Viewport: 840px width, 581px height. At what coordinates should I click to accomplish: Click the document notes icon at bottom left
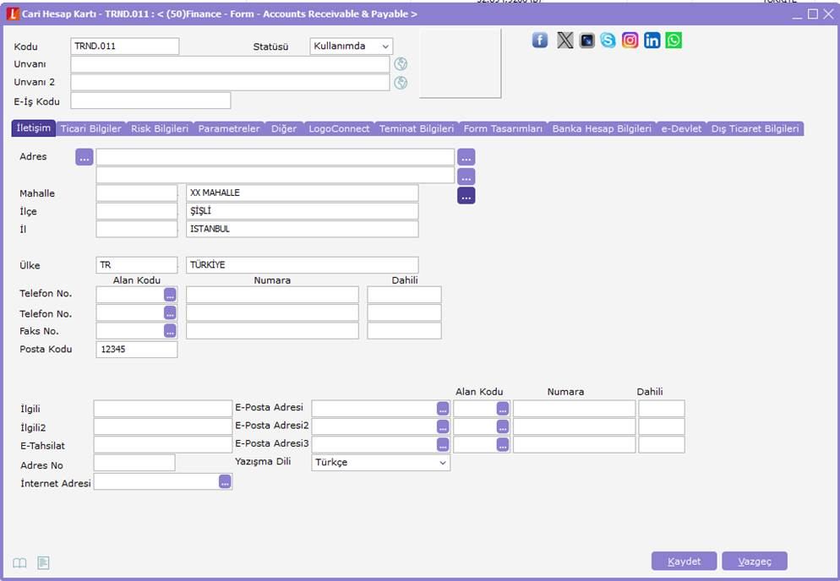43,562
